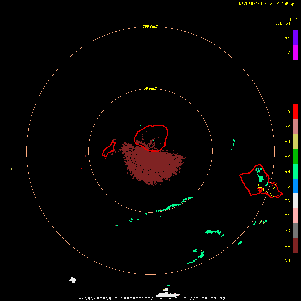Click the HR legend label
This screenshot has width=301, height=301.
click(287, 156)
